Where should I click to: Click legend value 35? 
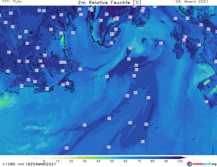click(85, 161)
